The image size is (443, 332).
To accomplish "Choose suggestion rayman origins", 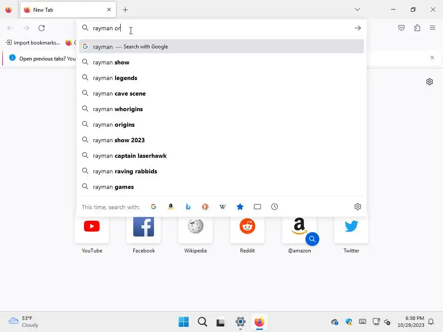I will 221,124.
